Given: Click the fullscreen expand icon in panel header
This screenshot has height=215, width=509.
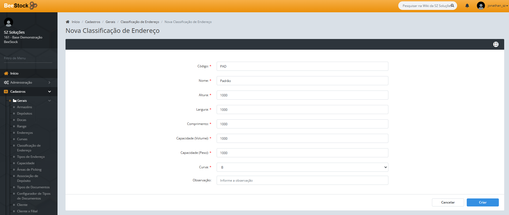Looking at the screenshot, I should coord(496,44).
